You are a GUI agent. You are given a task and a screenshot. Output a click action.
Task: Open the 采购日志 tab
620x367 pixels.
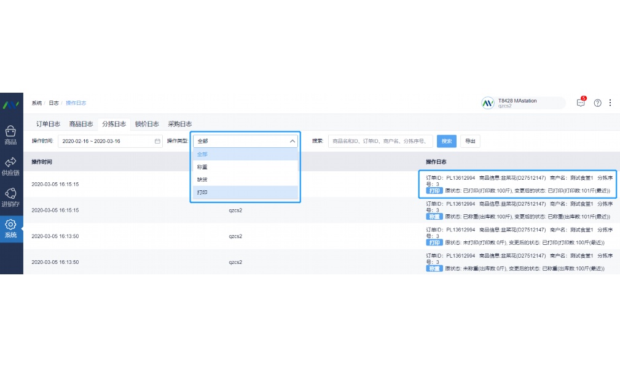coord(179,123)
